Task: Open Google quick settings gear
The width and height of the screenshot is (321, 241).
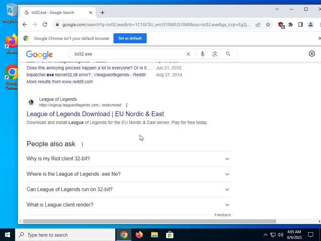Action: [x=312, y=54]
